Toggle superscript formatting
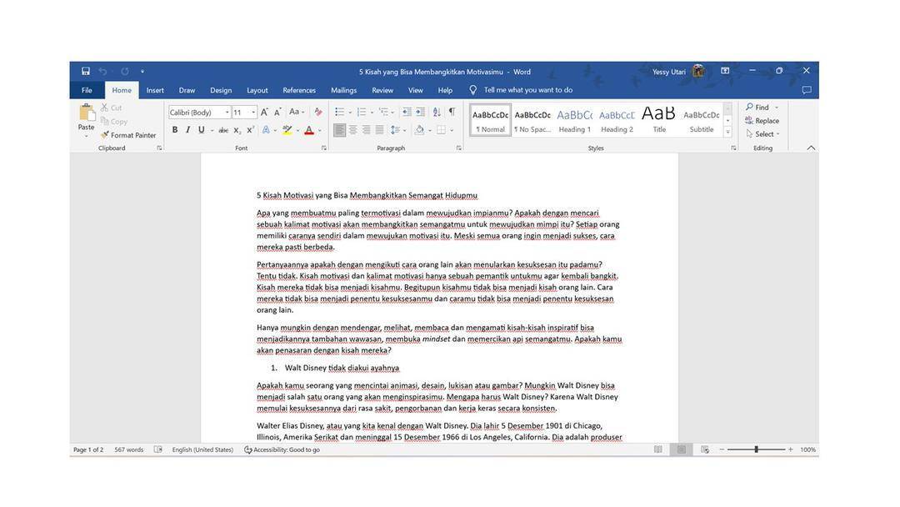This screenshot has height=507, width=900. coord(250,130)
